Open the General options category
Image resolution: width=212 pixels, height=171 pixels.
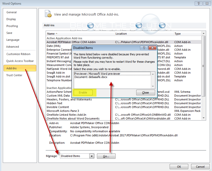pyautogui.click(x=11, y=12)
